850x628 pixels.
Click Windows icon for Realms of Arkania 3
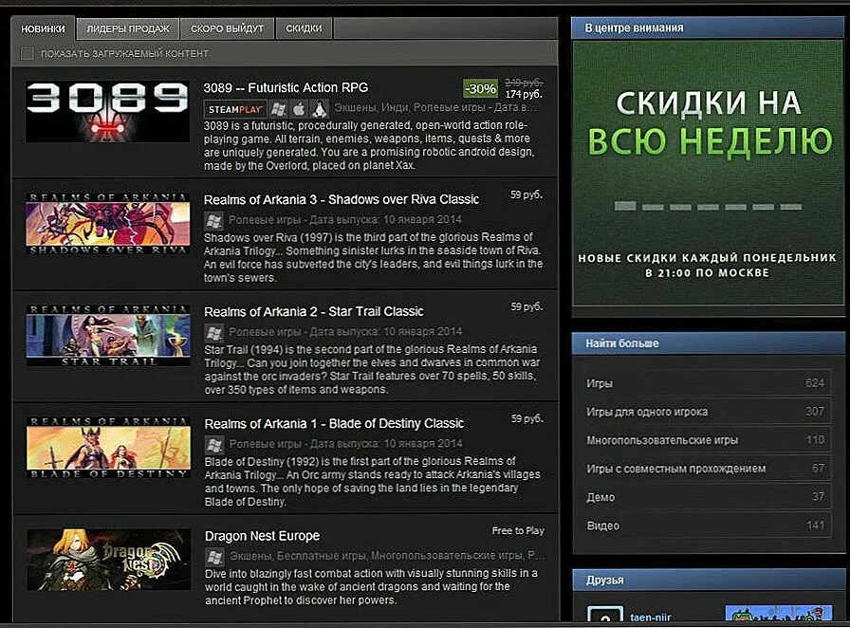pos(213,220)
